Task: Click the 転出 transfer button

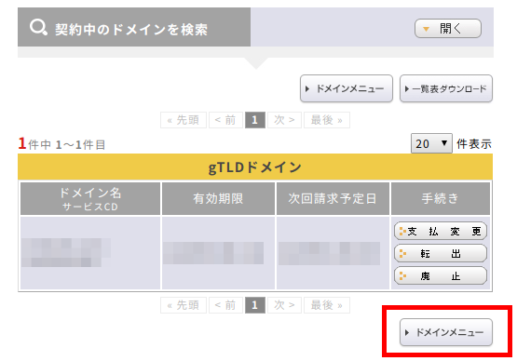Action: coord(441,254)
